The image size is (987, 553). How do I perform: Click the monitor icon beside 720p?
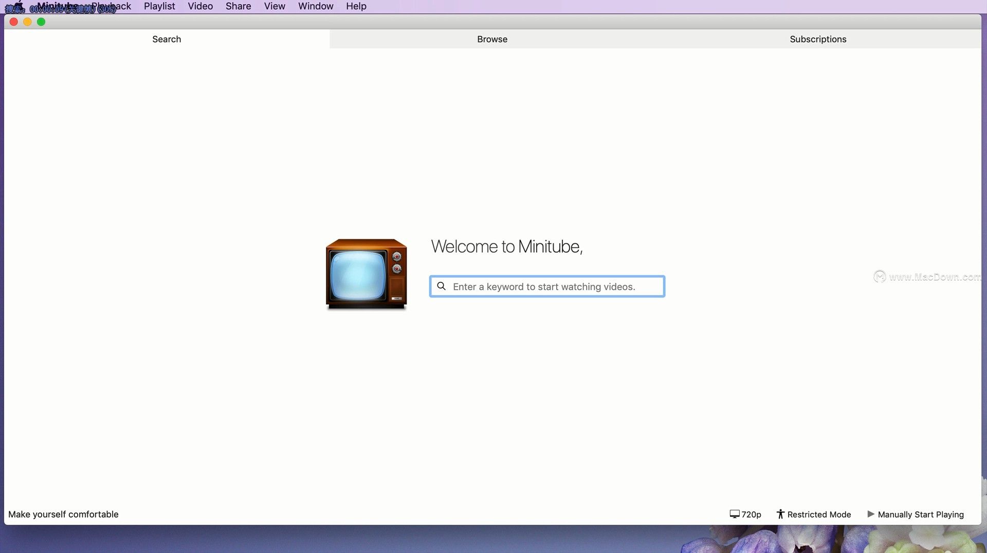(735, 514)
